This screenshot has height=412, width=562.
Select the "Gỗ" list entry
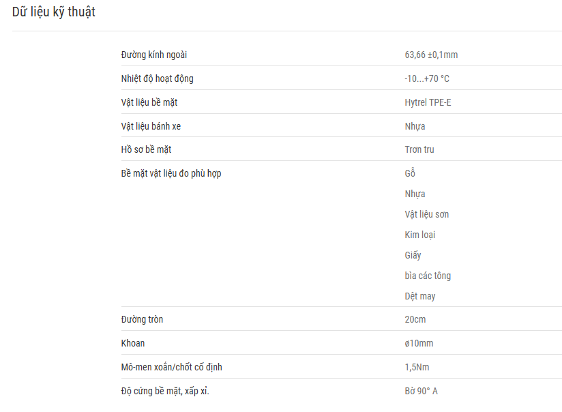point(410,173)
